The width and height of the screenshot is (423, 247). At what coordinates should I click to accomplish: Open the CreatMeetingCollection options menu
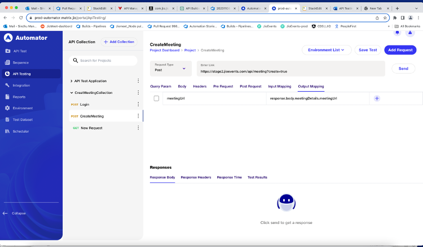pos(138,93)
